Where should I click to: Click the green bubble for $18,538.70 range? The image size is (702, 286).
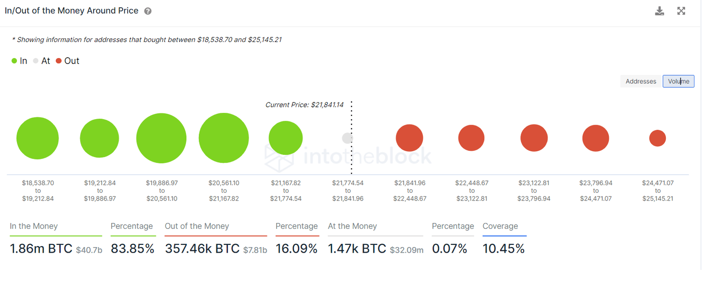coord(37,138)
